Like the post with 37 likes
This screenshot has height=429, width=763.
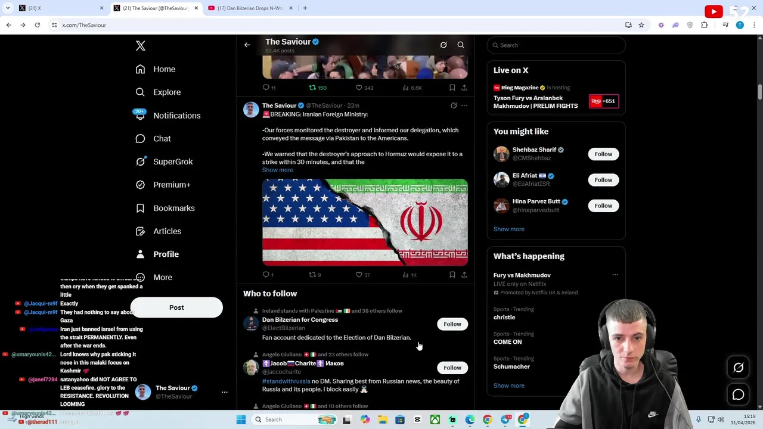point(363,275)
